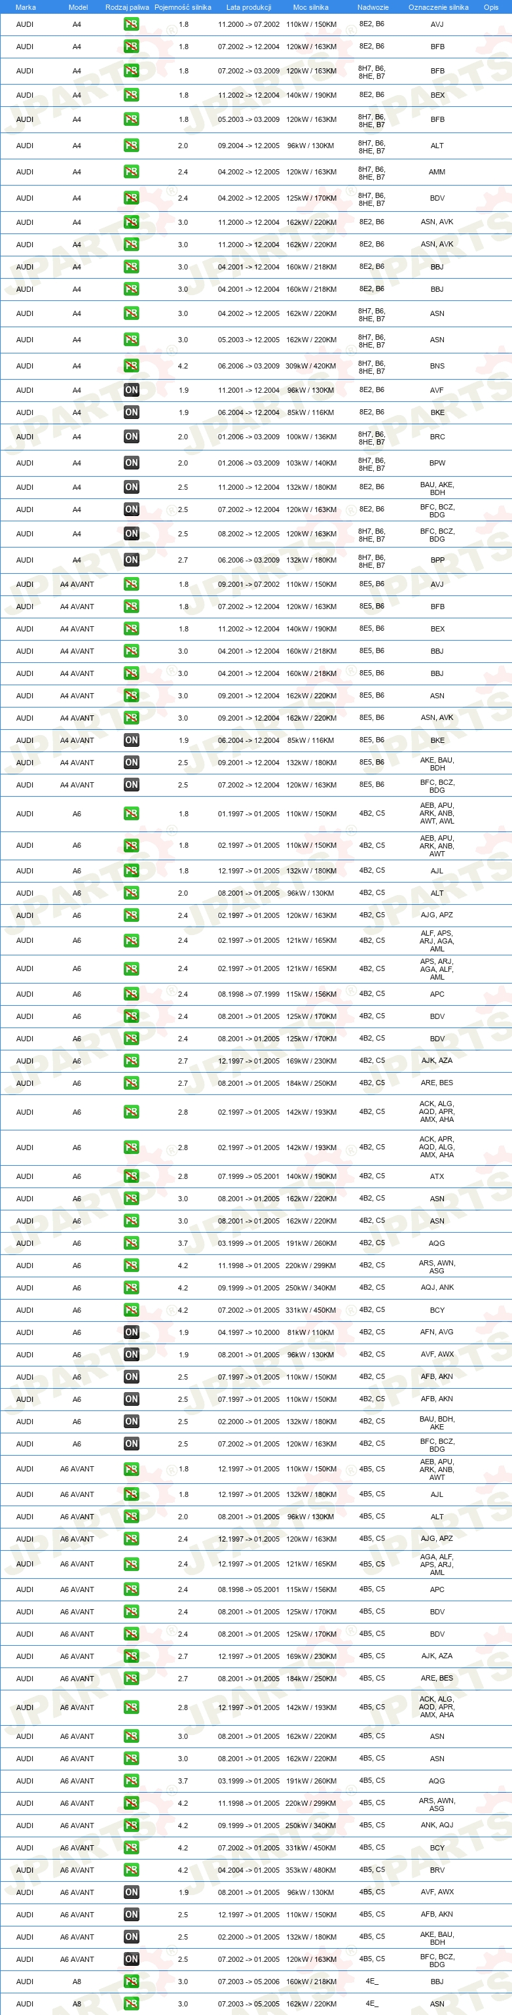
Task: Click the power value 100kW / 136KM
Action: point(310,437)
